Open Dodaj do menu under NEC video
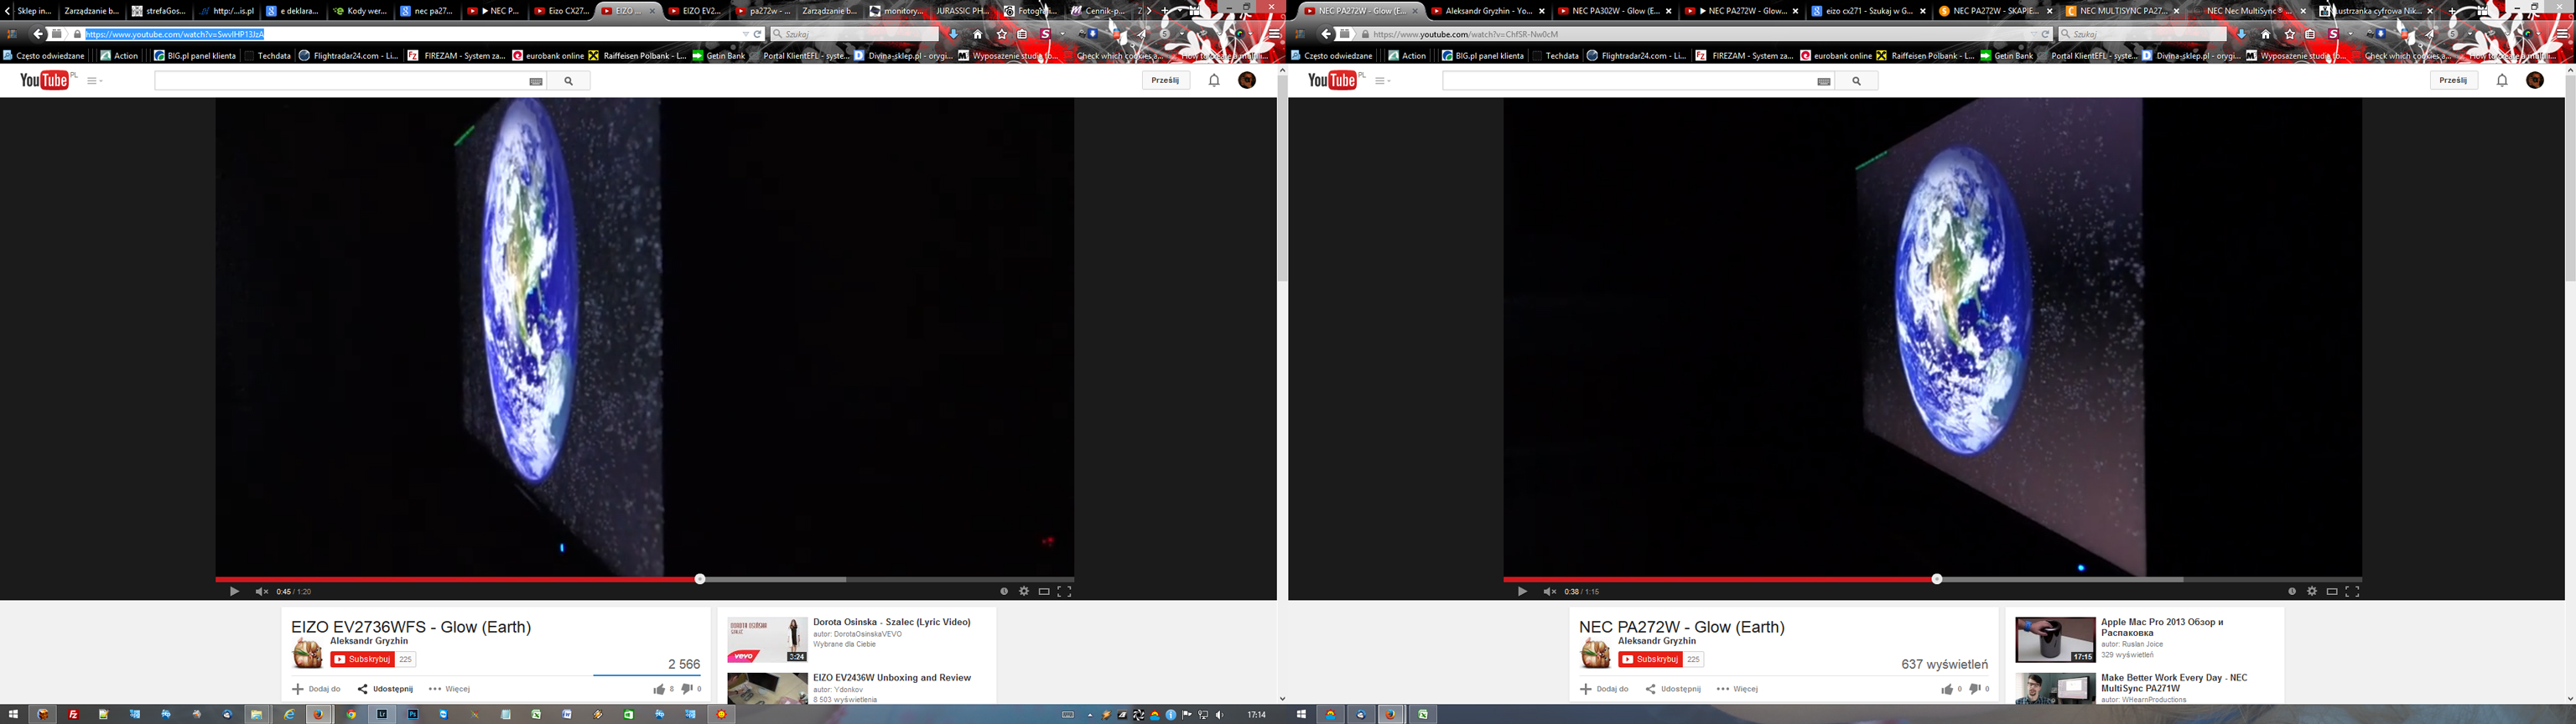The image size is (2576, 724). coord(1604,689)
